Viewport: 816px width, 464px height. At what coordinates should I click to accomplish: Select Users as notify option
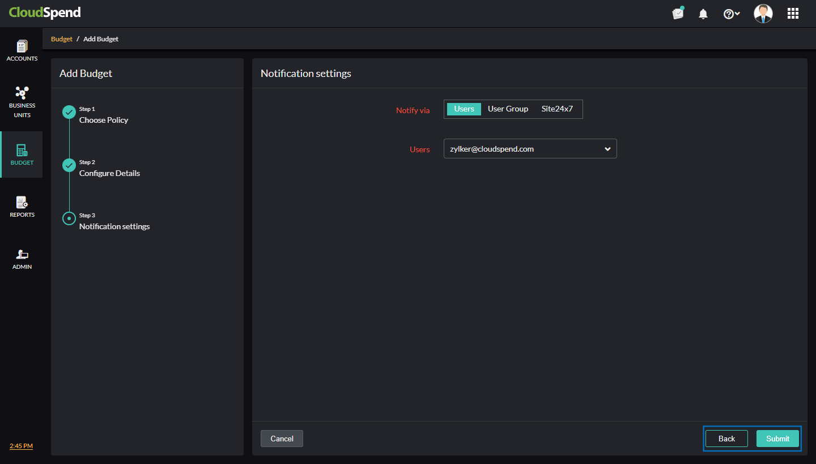pos(464,109)
